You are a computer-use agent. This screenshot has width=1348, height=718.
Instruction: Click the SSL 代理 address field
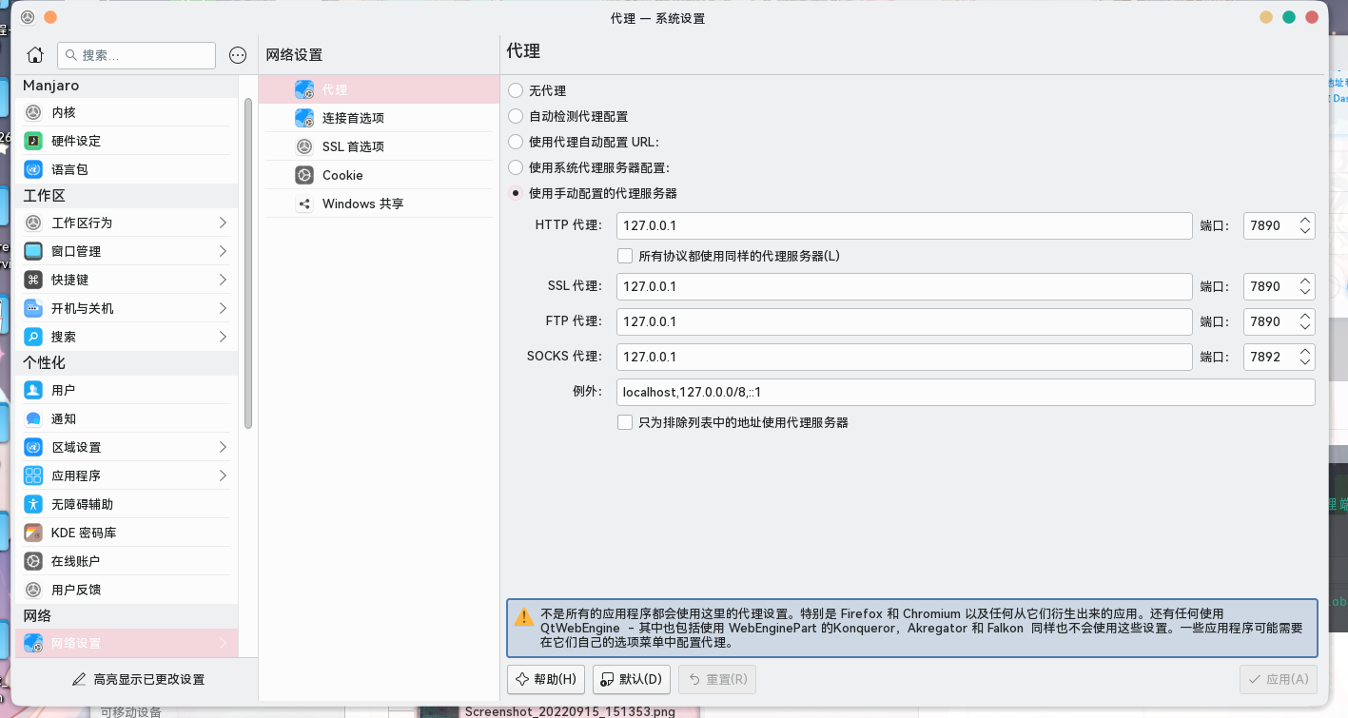tap(904, 286)
